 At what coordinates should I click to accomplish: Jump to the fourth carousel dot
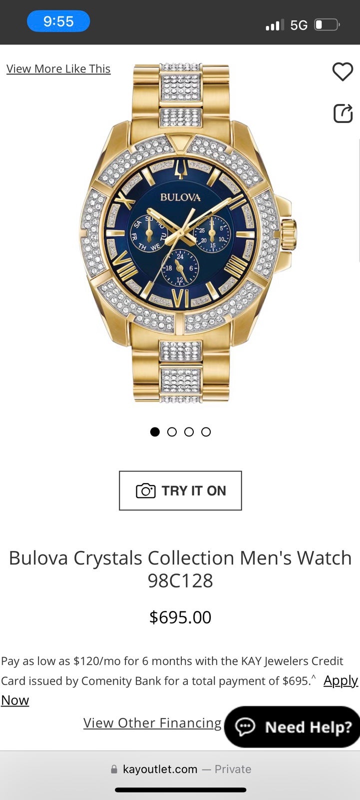coord(206,431)
